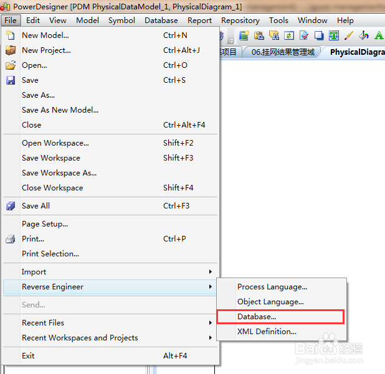Choose Save As... menu entry
Screen dimensions: 385x374
coord(110,95)
